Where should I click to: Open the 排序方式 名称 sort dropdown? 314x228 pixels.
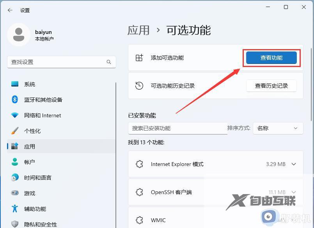tap(278, 128)
